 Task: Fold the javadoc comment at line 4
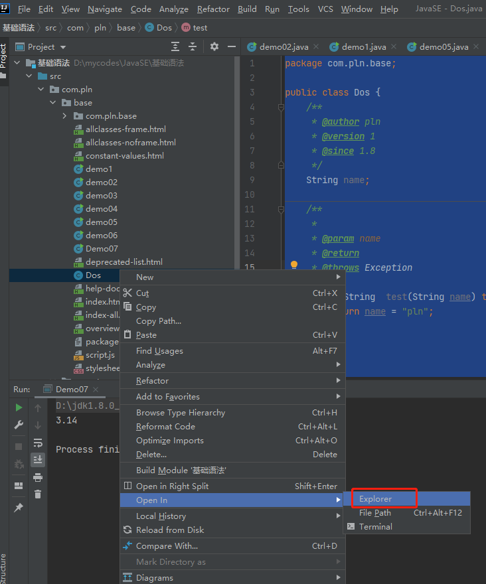point(281,108)
